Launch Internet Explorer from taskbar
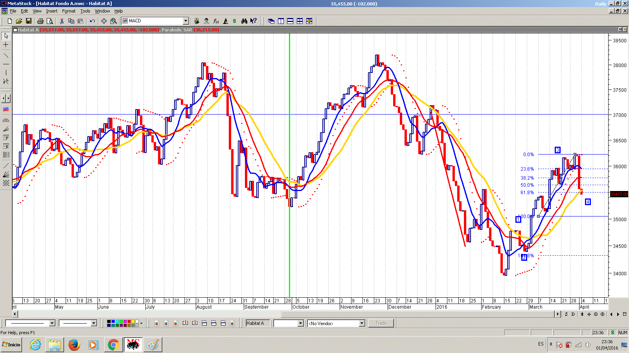The height and width of the screenshot is (353, 629). pos(35,345)
